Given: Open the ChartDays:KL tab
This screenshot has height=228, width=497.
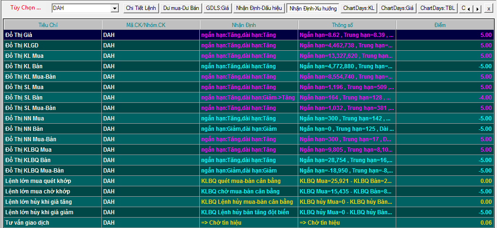Looking at the screenshot, I should [x=359, y=8].
